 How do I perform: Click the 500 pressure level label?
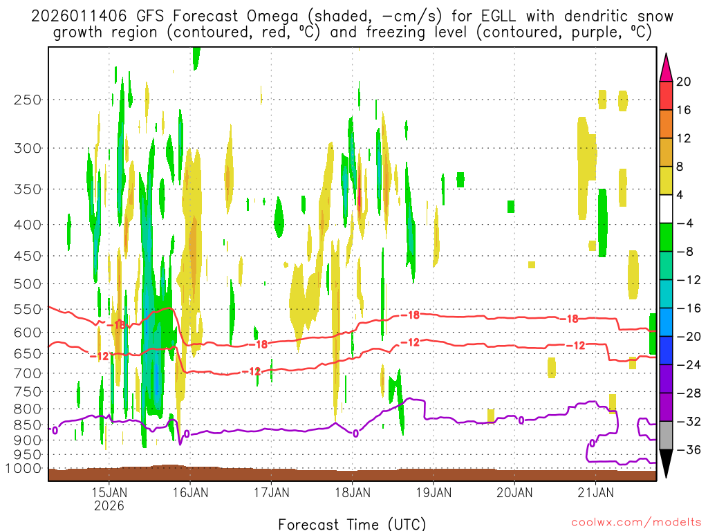tap(28, 284)
